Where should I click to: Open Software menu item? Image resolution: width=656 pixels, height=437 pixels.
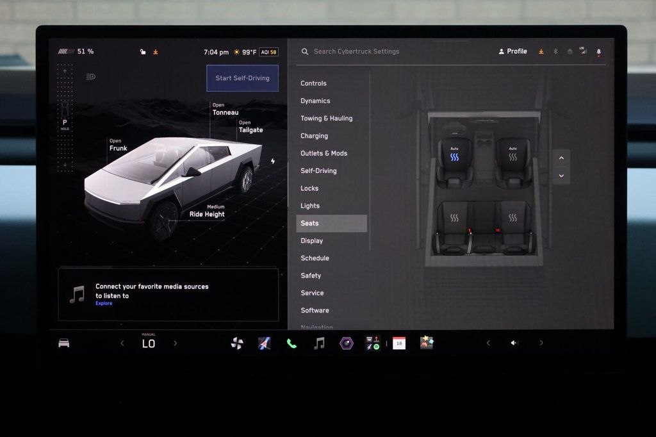[315, 310]
